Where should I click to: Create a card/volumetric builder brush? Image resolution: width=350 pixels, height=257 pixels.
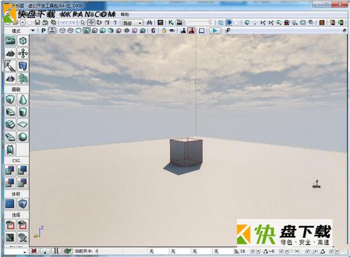pos(10,149)
